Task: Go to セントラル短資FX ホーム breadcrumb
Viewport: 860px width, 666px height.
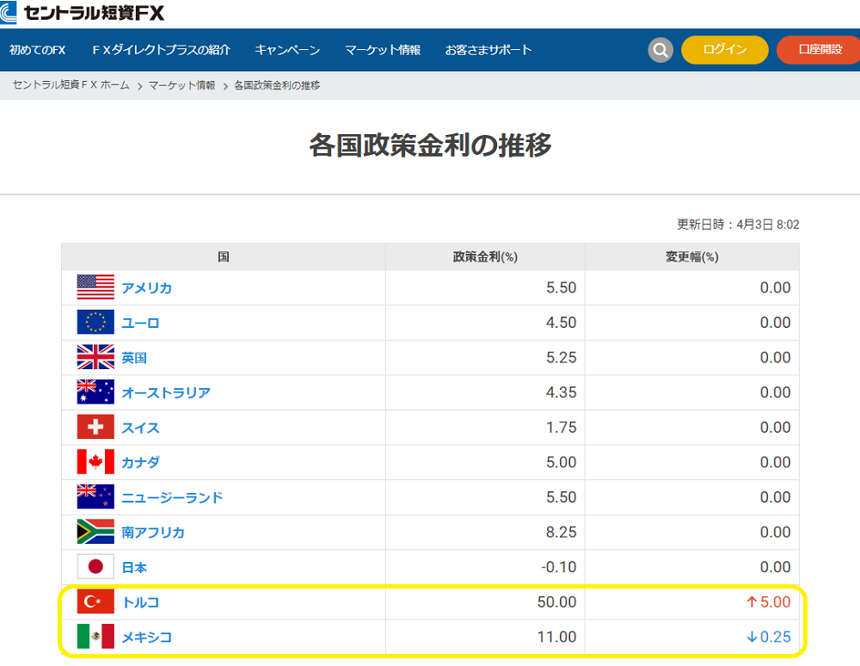Action: pyautogui.click(x=71, y=85)
